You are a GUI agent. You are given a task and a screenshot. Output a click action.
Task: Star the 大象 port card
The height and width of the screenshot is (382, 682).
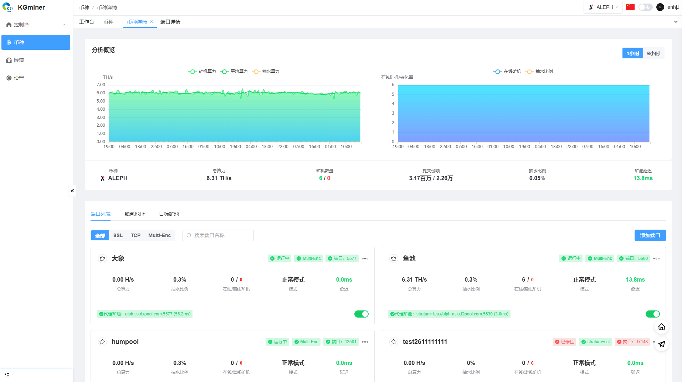102,258
